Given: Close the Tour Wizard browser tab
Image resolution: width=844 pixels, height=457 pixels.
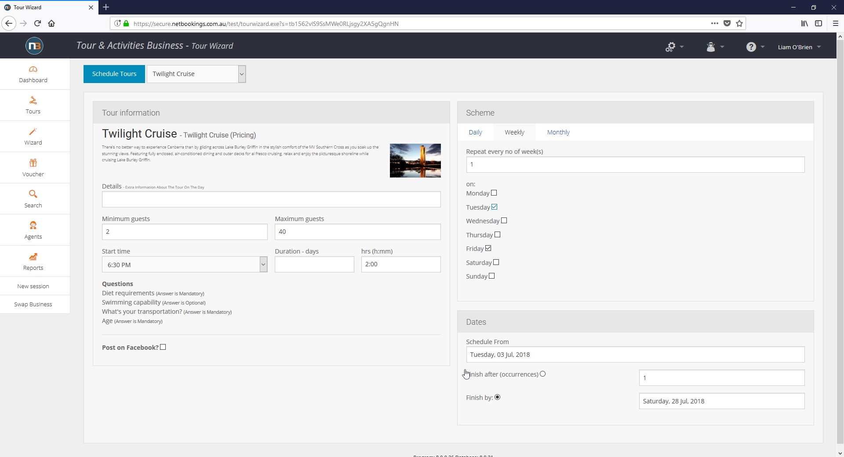Looking at the screenshot, I should (91, 7).
